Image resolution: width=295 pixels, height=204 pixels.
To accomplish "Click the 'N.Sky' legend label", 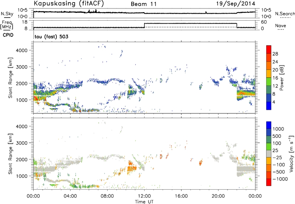I will pyautogui.click(x=7, y=14).
